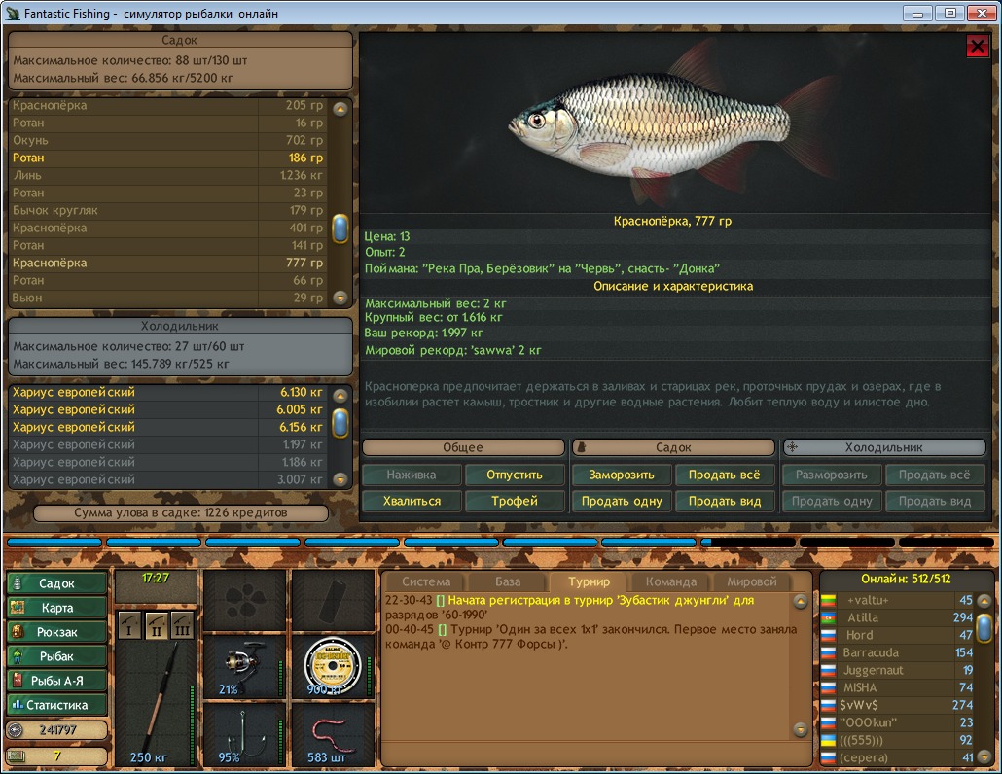Open the Рыбы А-Я fish encyclopedia

[x=57, y=681]
